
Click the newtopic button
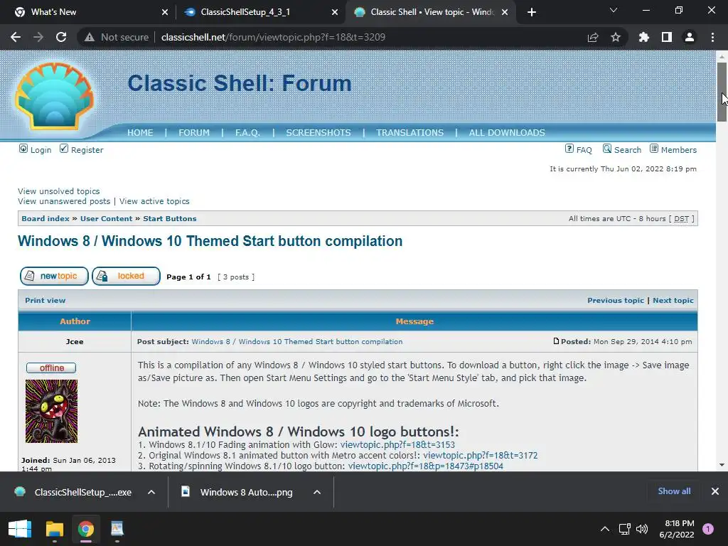54,277
